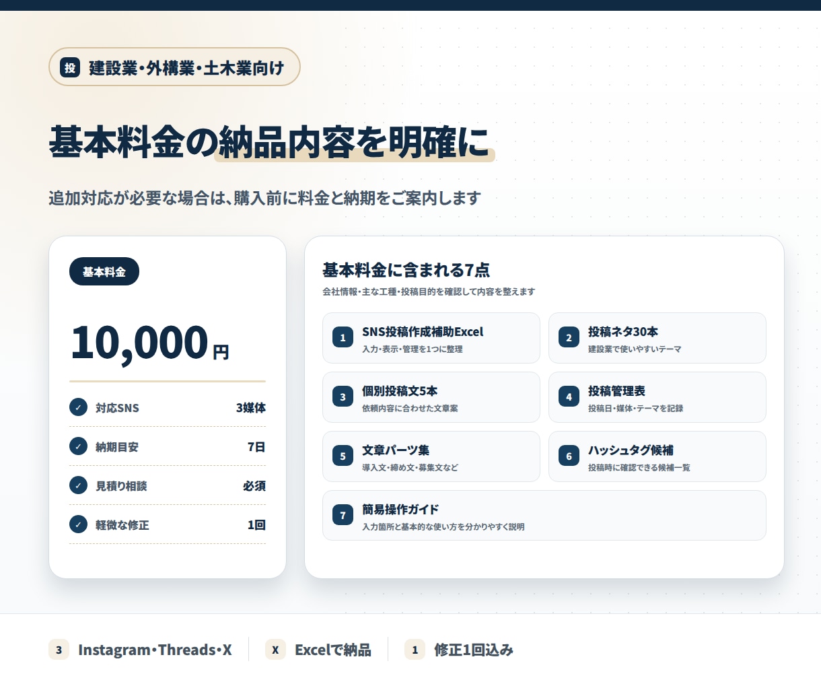Viewport: 821px width, 684px height.
Task: Click the 3 badge beside Instagram・Threads・X
Action: point(59,650)
